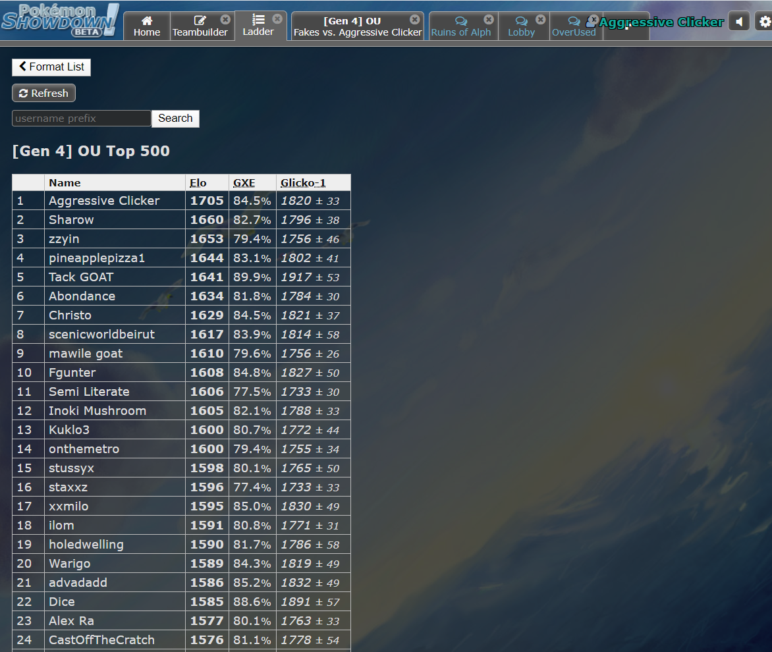Image resolution: width=772 pixels, height=652 pixels.
Task: Click the Pokémon Showdown logo
Action: tap(59, 20)
